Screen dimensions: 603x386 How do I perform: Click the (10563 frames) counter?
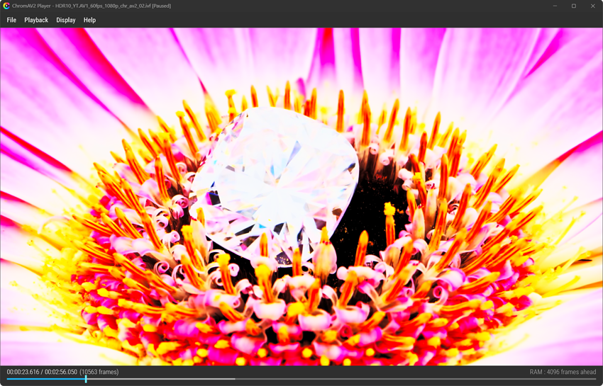point(99,372)
